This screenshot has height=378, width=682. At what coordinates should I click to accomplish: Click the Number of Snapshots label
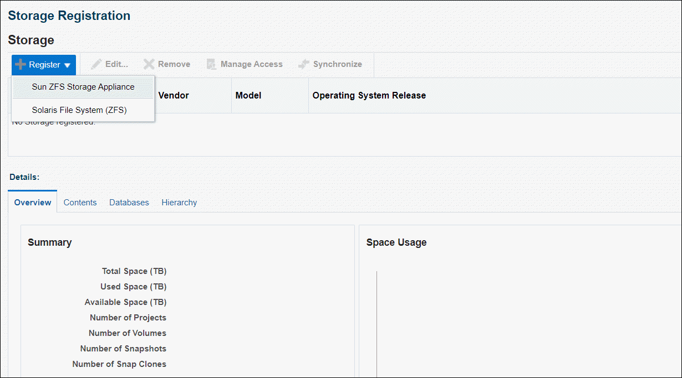123,349
